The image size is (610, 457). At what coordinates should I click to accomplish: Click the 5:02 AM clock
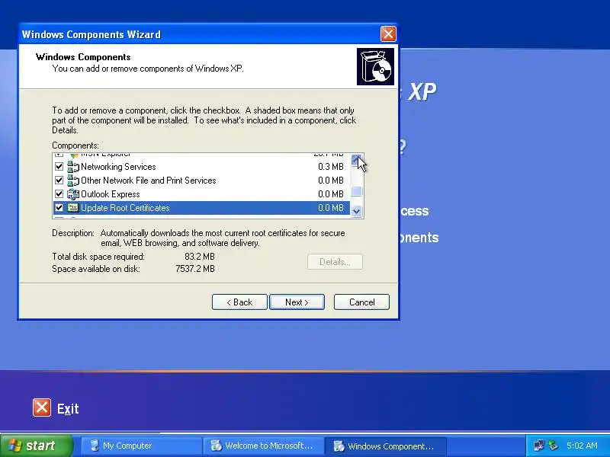[x=582, y=446]
